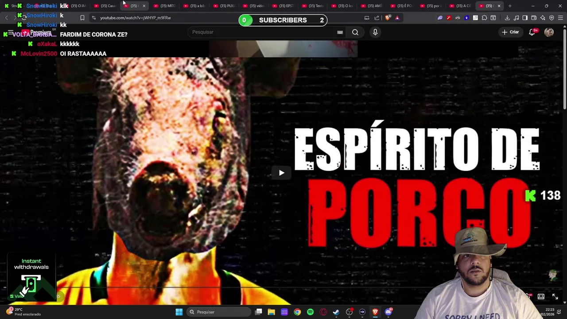Open the weather widget showing 29°C
This screenshot has width=567, height=319.
(24, 312)
